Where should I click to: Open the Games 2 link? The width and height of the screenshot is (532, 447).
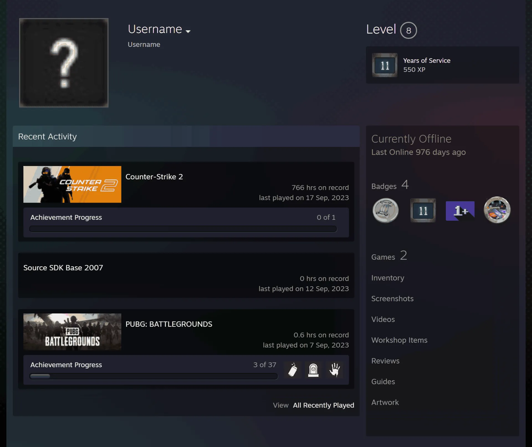pos(389,256)
